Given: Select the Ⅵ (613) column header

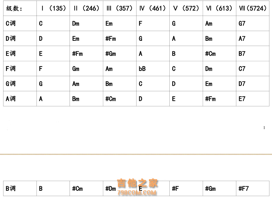Looking at the screenshot, I should pyautogui.click(x=219, y=8).
